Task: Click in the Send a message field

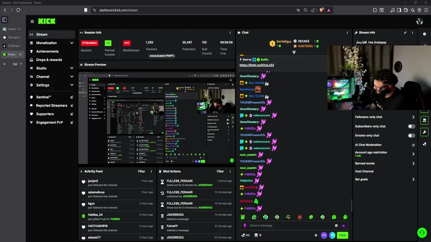Action: (x=291, y=226)
